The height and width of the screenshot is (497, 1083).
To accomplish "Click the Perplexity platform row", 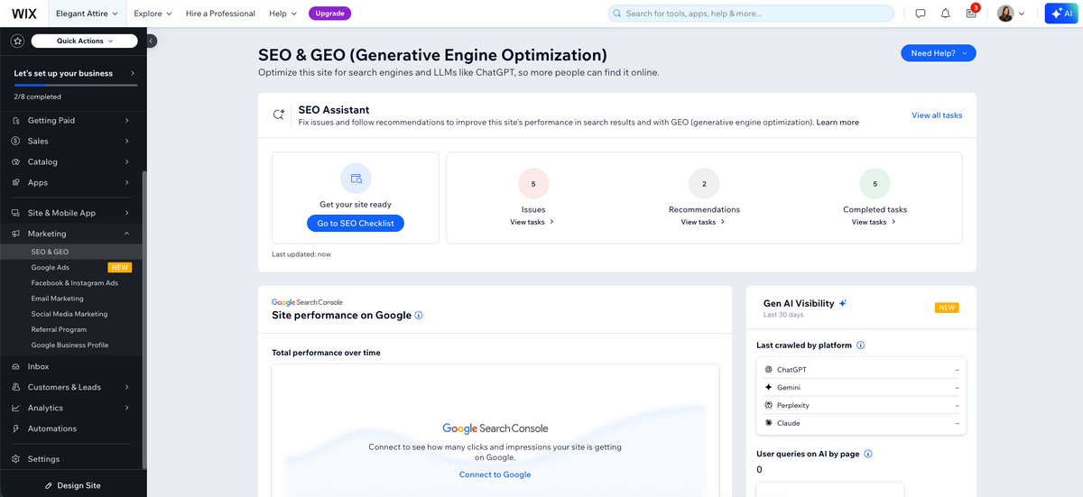I will coord(861,406).
